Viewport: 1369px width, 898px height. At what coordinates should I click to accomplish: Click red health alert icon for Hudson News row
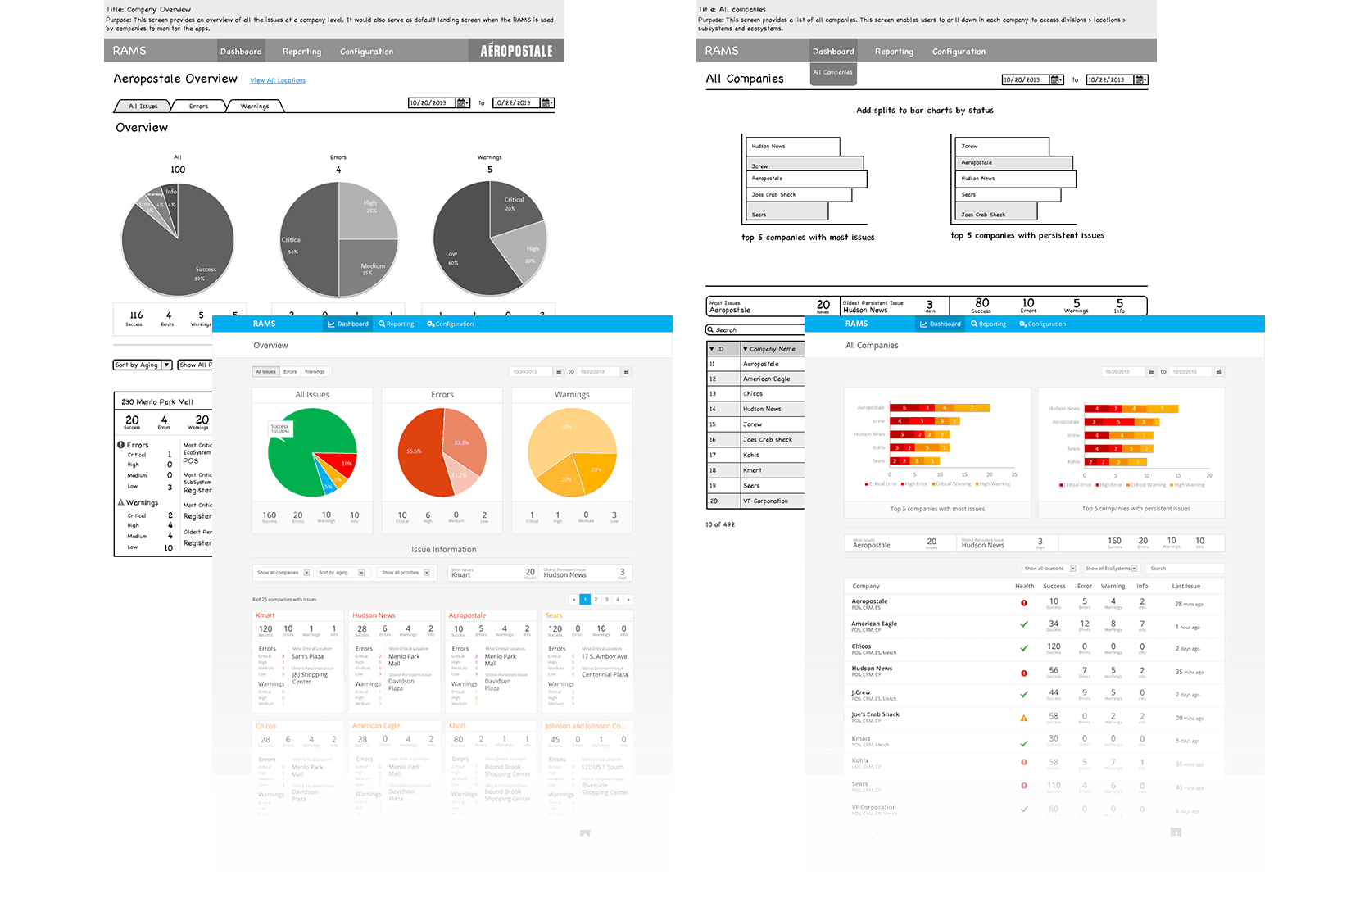click(x=1024, y=673)
